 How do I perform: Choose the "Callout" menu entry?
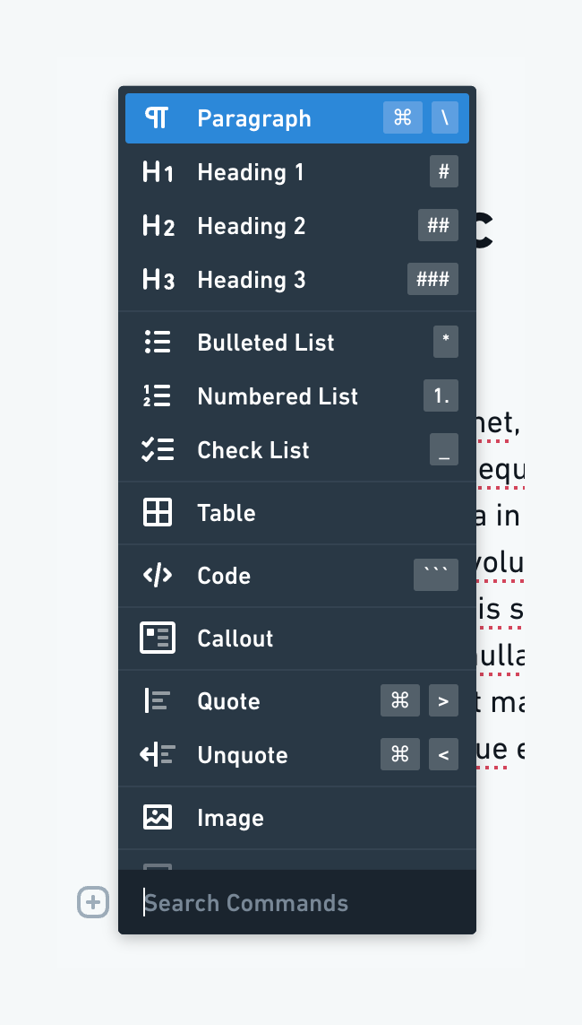(x=235, y=638)
